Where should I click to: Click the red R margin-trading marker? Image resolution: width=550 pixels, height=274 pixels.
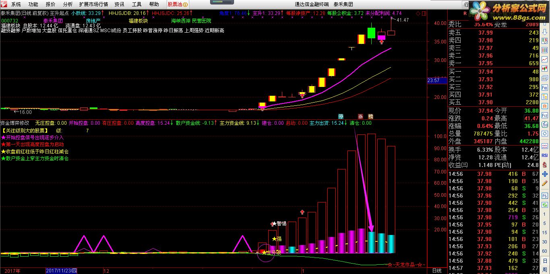coord(465,13)
